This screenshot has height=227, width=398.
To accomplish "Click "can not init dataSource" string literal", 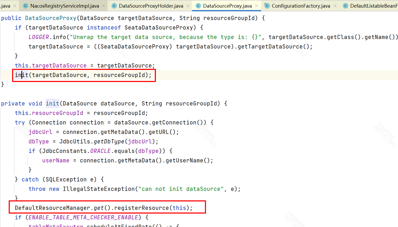I will 181,189.
